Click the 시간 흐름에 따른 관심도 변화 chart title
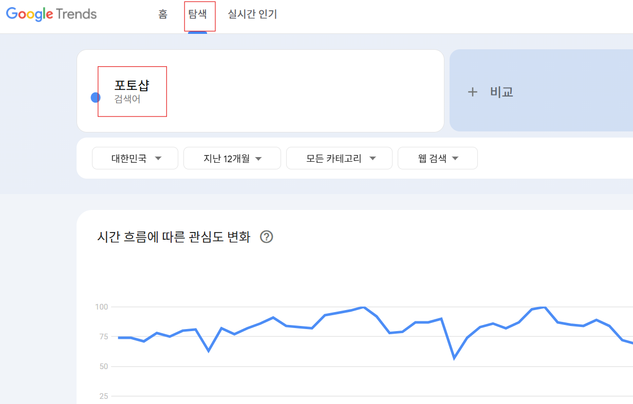 click(x=174, y=237)
